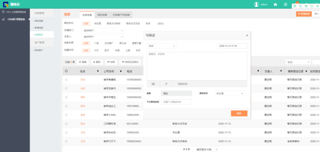Click the 下次跟进时间 input field

tap(176, 102)
